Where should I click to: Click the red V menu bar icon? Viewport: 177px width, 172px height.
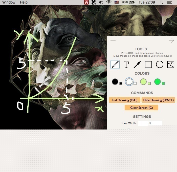86,2
